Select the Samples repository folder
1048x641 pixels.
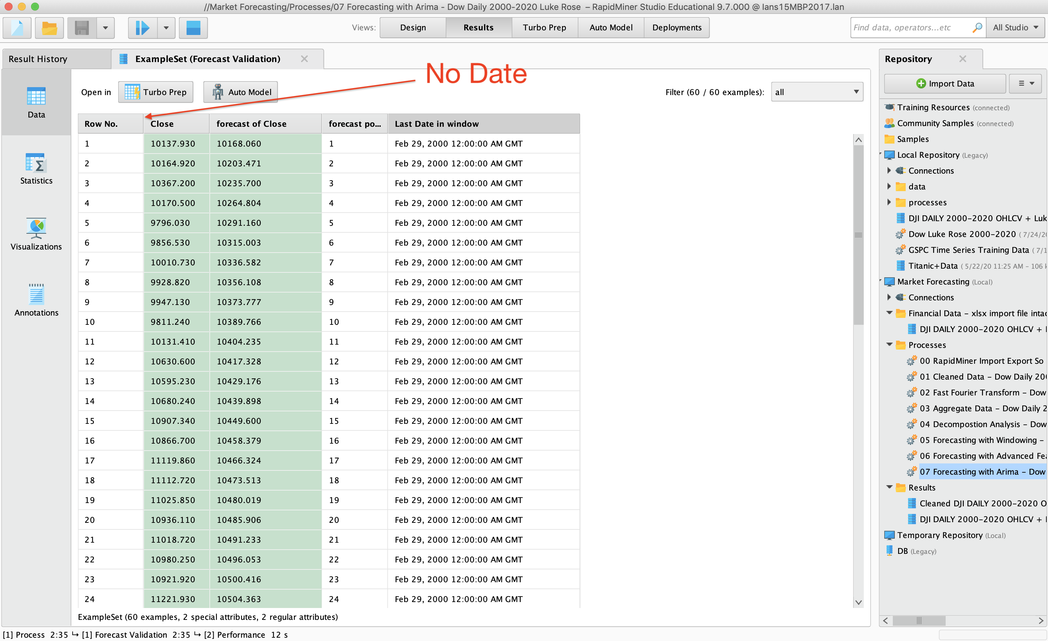tap(906, 139)
